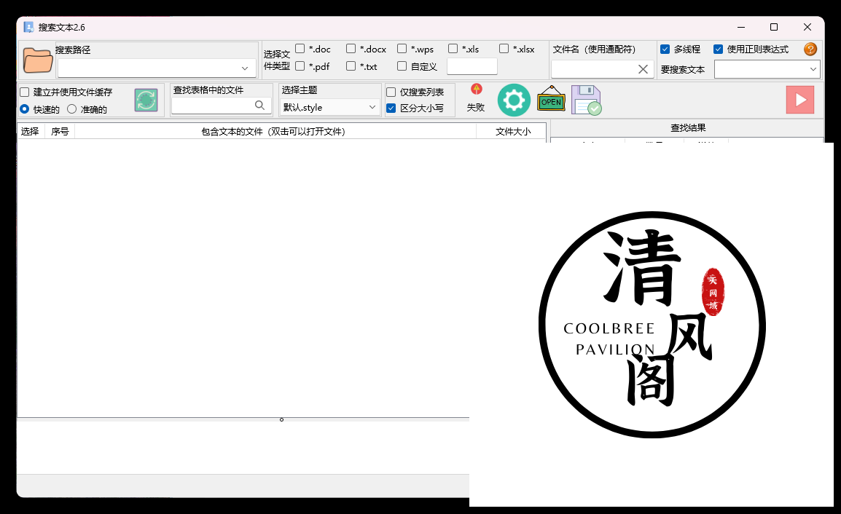The width and height of the screenshot is (841, 514).
Task: Click the splitter handle below the file list
Action: (x=281, y=419)
